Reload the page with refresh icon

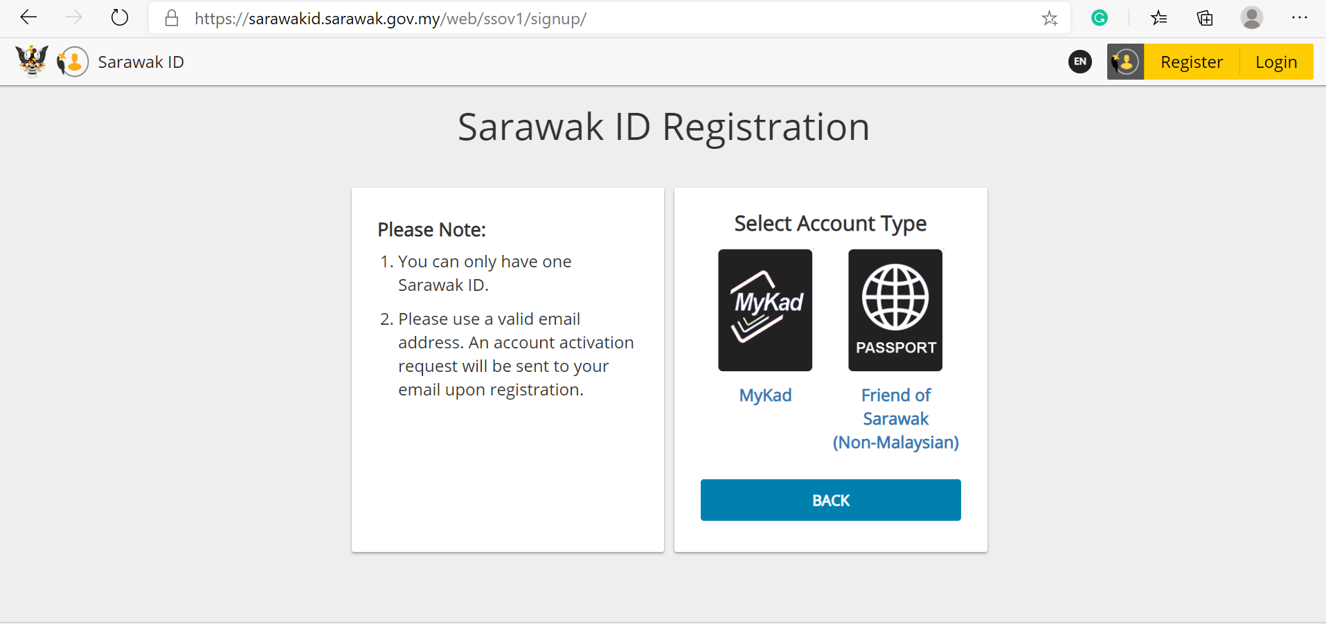[120, 18]
